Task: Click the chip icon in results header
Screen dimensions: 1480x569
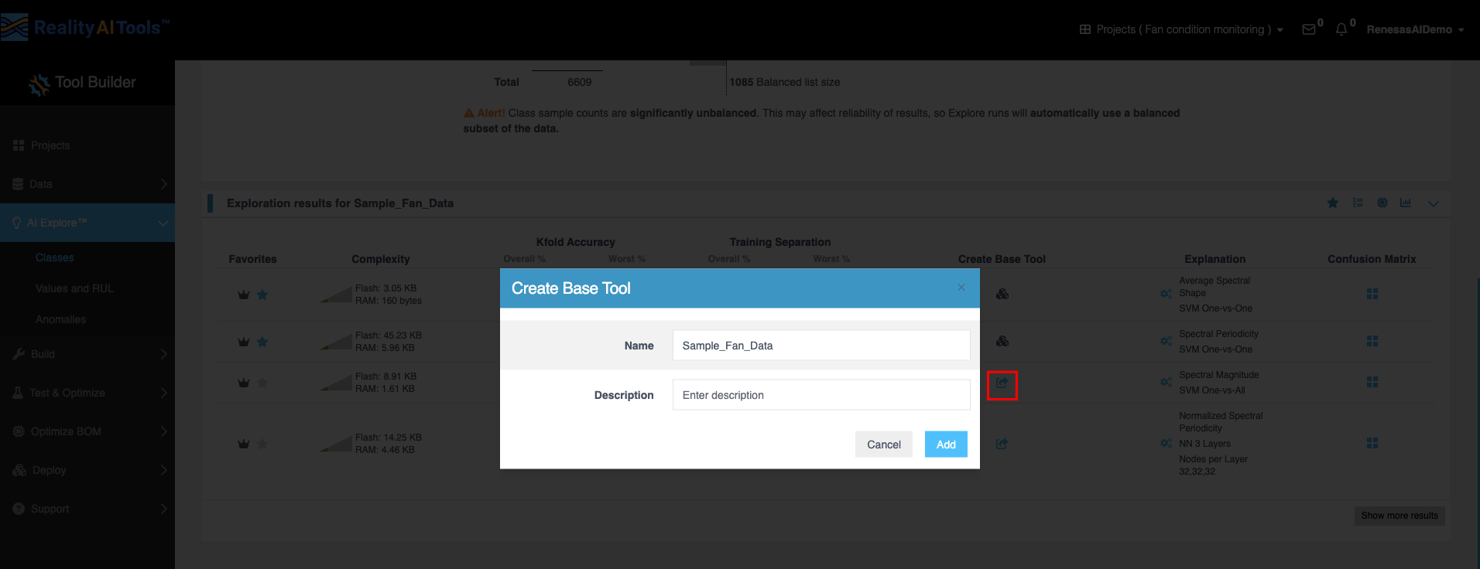Action: pyautogui.click(x=1382, y=203)
